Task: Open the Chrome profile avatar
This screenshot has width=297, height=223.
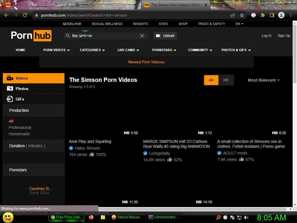Action: click(281, 15)
